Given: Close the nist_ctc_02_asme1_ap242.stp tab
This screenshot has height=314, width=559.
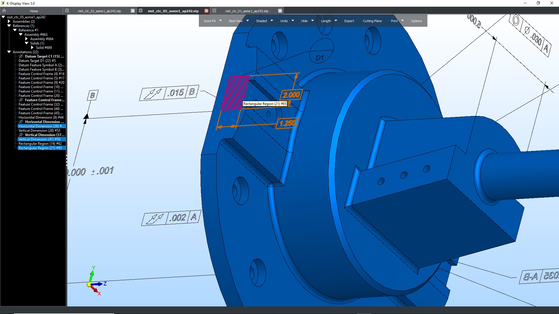Looking at the screenshot, I should click(x=133, y=11).
